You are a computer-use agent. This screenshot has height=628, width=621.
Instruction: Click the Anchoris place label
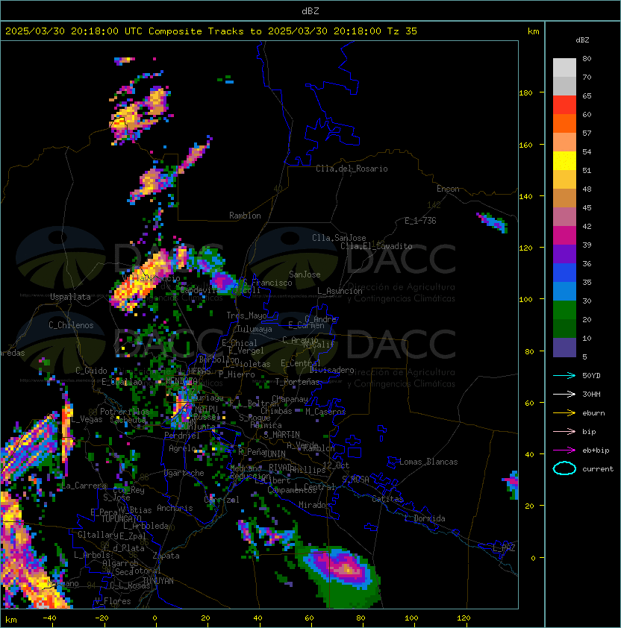click(x=175, y=508)
